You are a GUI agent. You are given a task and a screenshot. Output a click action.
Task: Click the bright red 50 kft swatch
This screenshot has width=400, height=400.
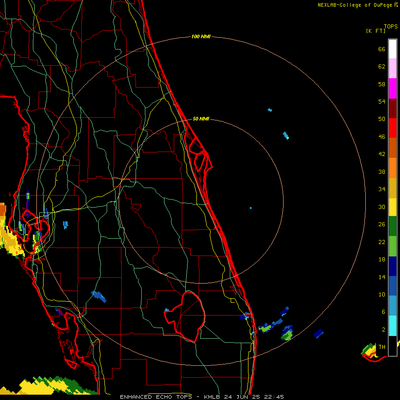(392, 128)
